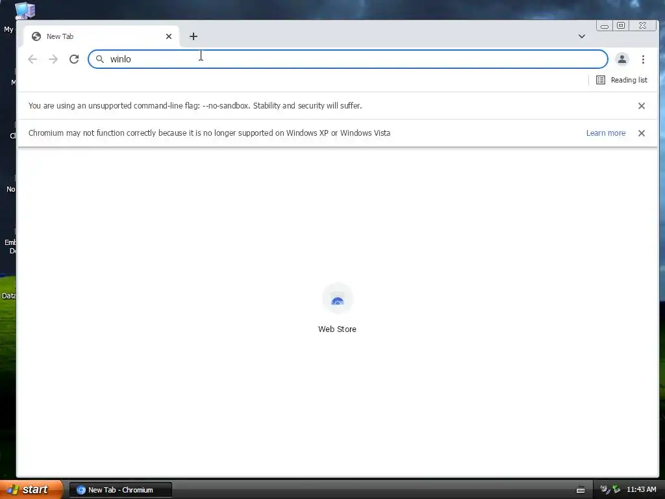Image resolution: width=665 pixels, height=499 pixels.
Task: Open the user profile avatar menu
Action: [621, 59]
